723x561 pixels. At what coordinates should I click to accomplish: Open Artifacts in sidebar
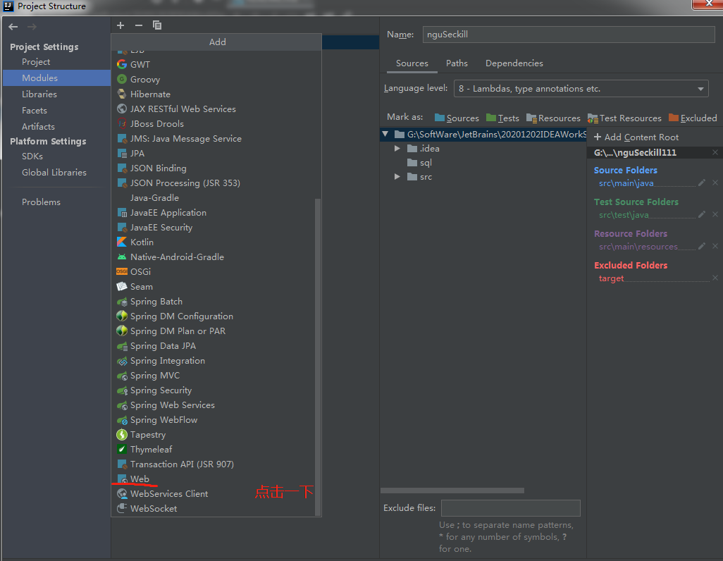56,126
